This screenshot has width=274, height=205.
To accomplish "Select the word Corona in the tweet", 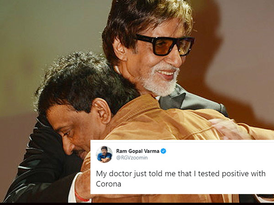I will [x=109, y=184].
